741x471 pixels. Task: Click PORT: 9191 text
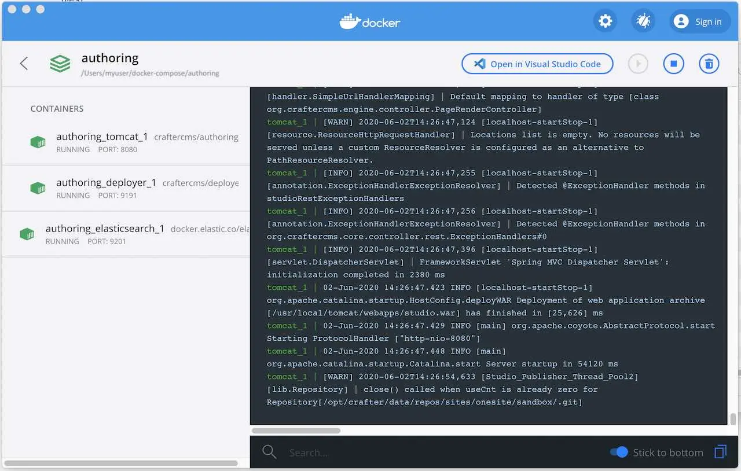118,195
